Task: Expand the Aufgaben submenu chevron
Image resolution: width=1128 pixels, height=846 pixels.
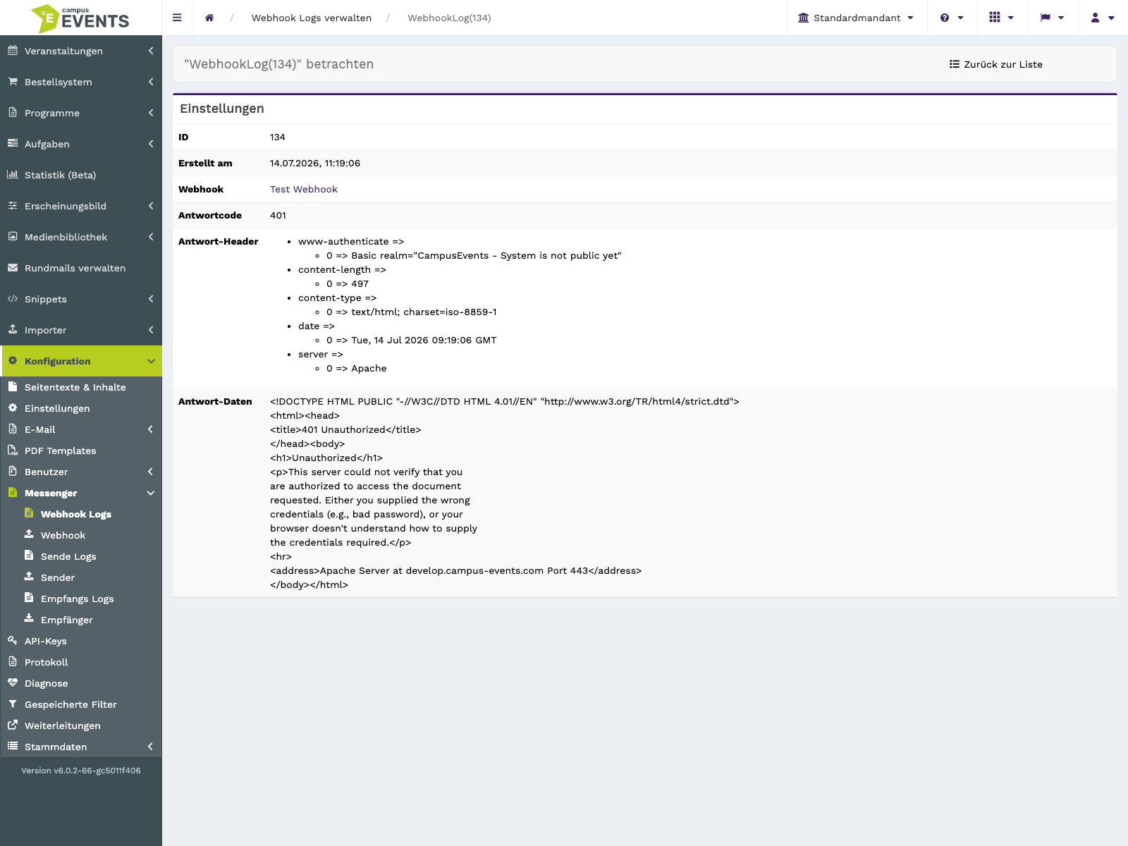Action: pyautogui.click(x=151, y=144)
